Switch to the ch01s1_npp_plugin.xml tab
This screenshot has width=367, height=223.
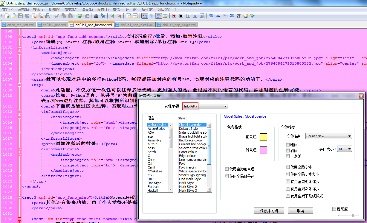coord(176,25)
